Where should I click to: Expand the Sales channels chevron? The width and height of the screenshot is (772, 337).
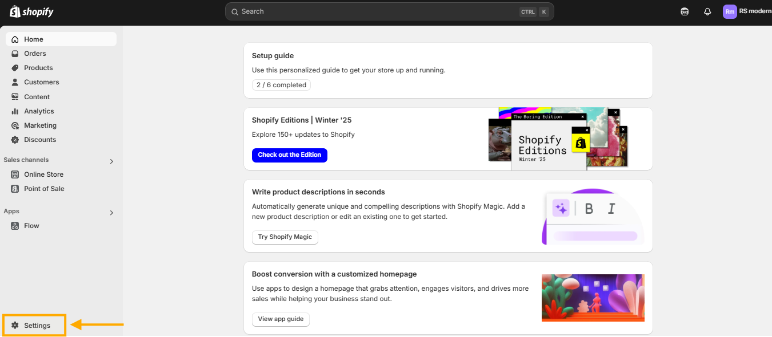coord(111,161)
